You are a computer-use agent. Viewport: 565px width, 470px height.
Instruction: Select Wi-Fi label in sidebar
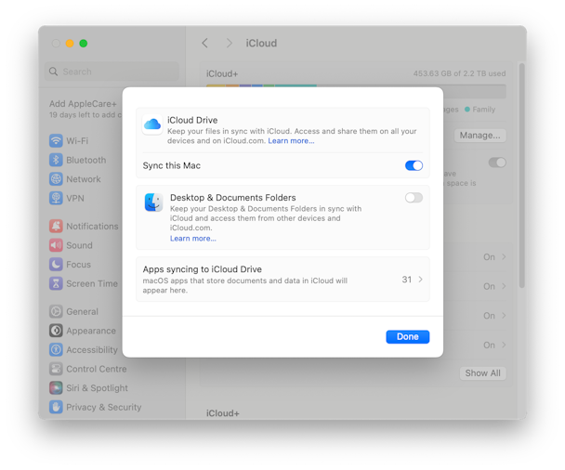(x=77, y=141)
